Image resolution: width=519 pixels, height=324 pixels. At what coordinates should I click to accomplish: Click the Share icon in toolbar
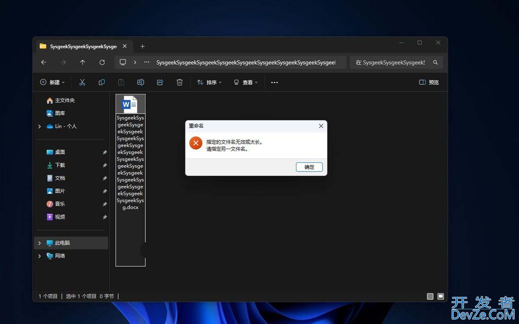coord(160,82)
